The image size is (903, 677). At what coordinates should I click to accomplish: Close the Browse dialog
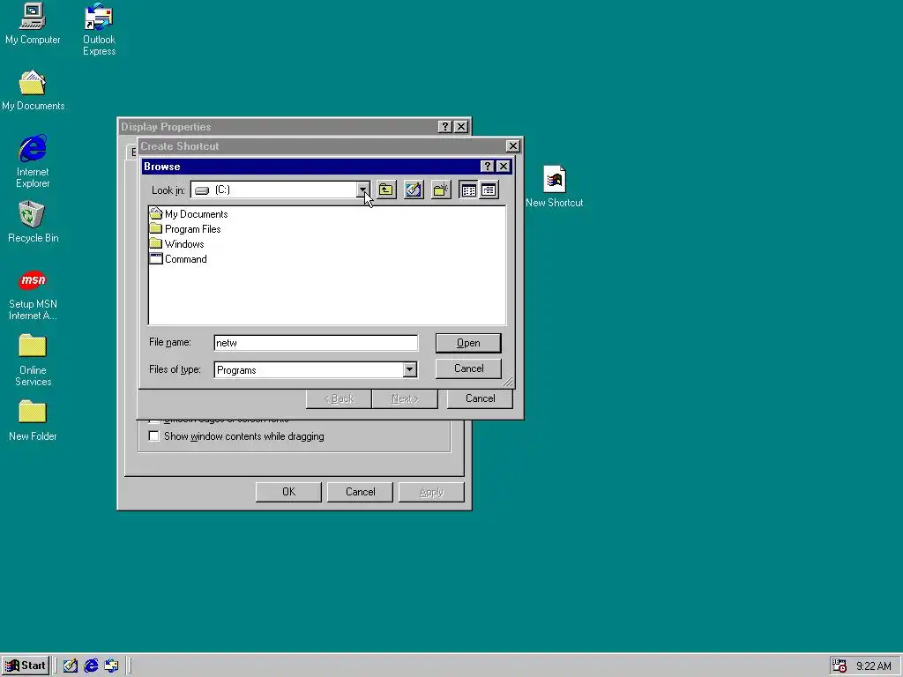[504, 167]
